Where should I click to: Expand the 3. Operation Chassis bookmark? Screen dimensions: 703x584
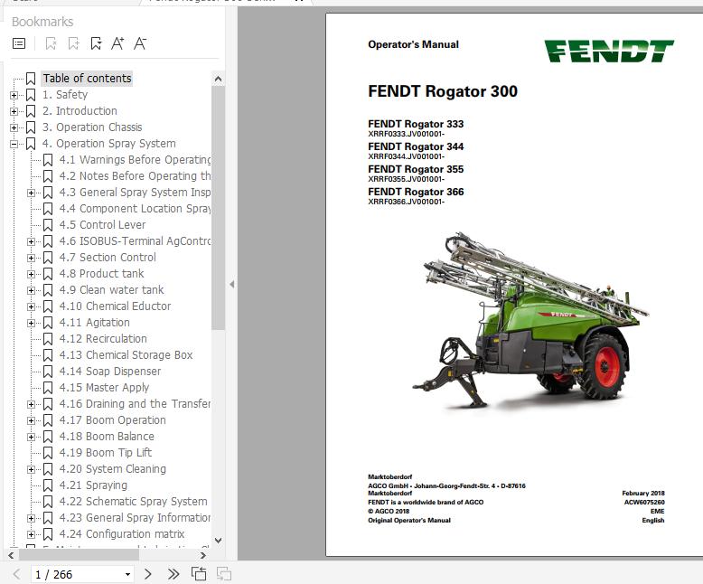[14, 127]
